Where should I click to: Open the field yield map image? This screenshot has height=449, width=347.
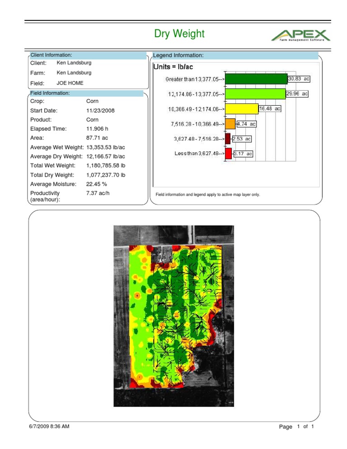(x=174, y=316)
